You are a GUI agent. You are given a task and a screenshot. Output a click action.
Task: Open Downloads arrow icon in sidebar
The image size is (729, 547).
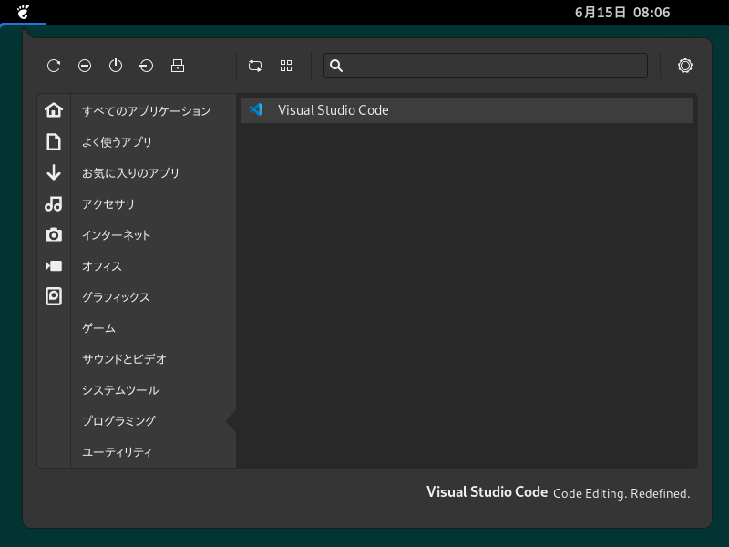(54, 172)
